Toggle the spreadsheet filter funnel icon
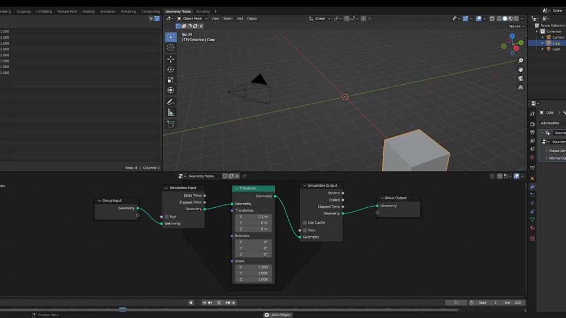The width and height of the screenshot is (566, 318). [x=157, y=19]
